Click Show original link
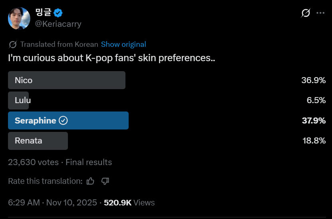Viewport: 332px width, 219px height. pos(123,44)
